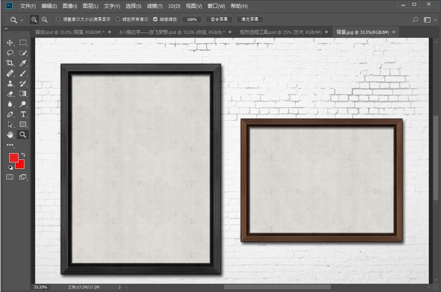Open the 编辑(E) menu
The height and width of the screenshot is (292, 441).
coord(49,6)
